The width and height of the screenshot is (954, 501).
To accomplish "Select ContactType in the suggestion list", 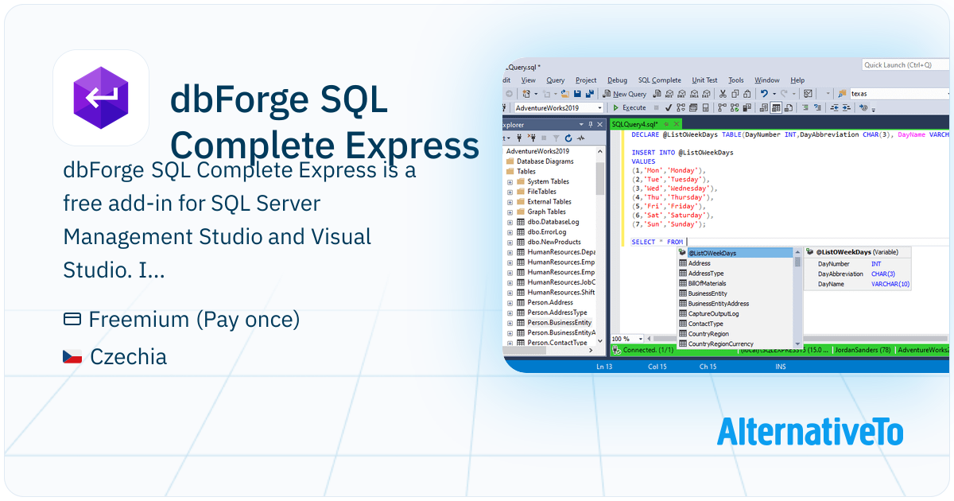I will tap(735, 324).
